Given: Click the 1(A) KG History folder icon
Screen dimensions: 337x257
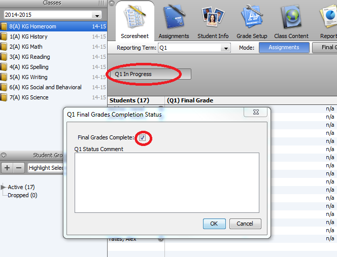Looking at the screenshot, I should (x=4, y=36).
